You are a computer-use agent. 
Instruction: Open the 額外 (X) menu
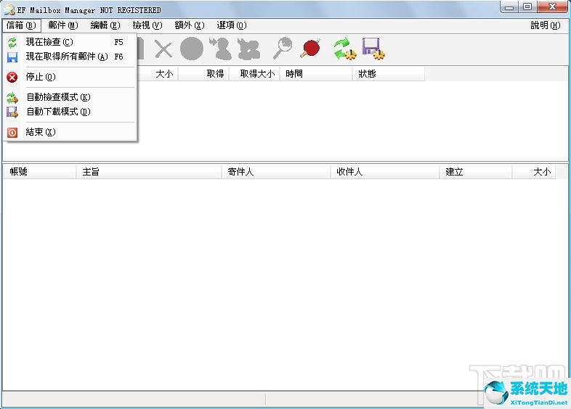click(190, 25)
